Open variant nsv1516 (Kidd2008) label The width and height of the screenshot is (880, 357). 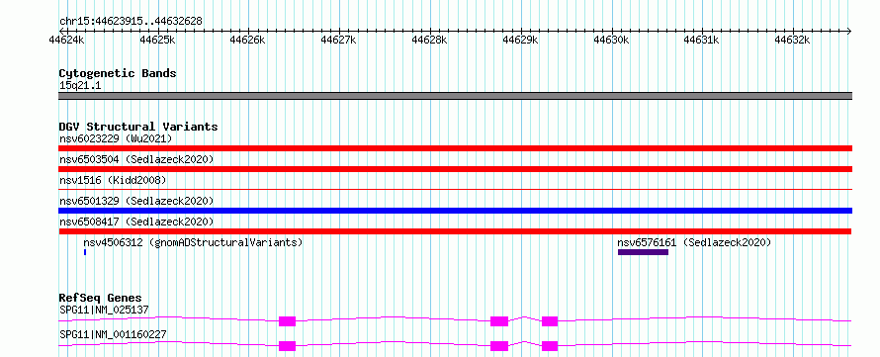[113, 180]
